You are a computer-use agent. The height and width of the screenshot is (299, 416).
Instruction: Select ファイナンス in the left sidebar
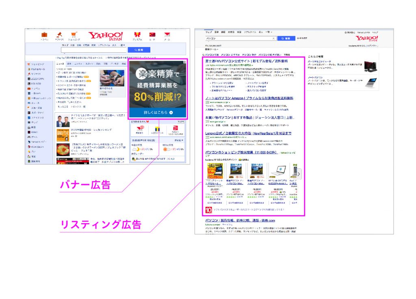36,118
